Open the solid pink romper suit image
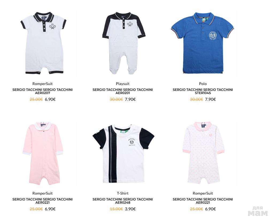Screen dimensions: 272x220 click(43, 153)
